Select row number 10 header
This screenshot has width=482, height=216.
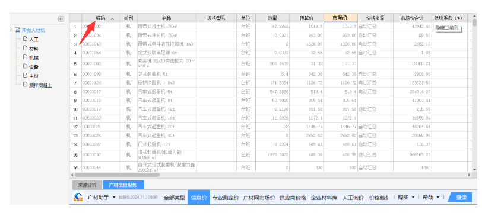pyautogui.click(x=75, y=109)
